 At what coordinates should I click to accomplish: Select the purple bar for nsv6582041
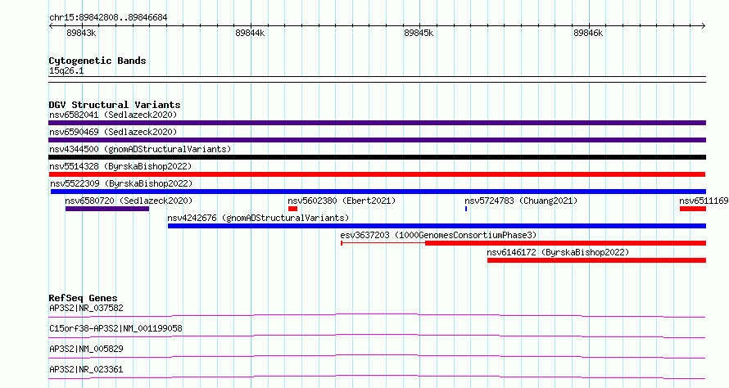pyautogui.click(x=377, y=123)
